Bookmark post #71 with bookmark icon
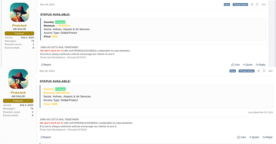Image resolution: width=276 pixels, height=144 pixels. 257,5
